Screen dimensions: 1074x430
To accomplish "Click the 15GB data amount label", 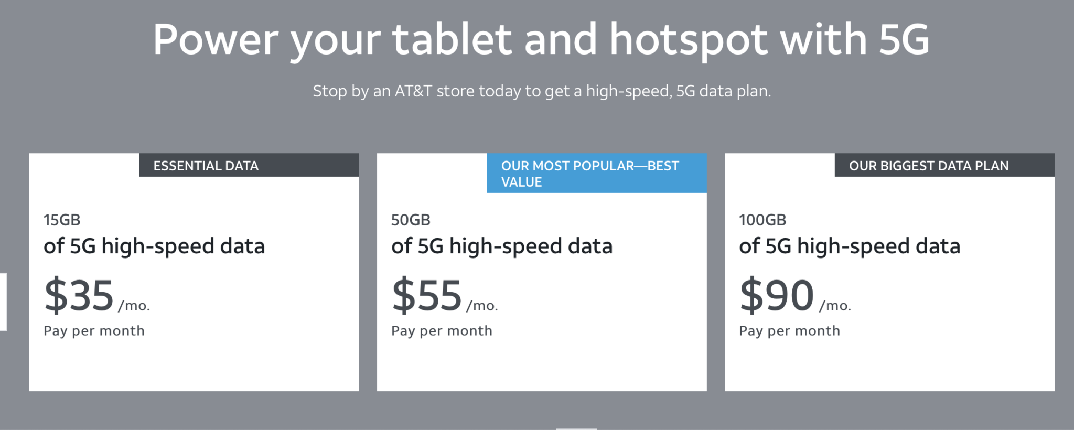I will coord(62,220).
